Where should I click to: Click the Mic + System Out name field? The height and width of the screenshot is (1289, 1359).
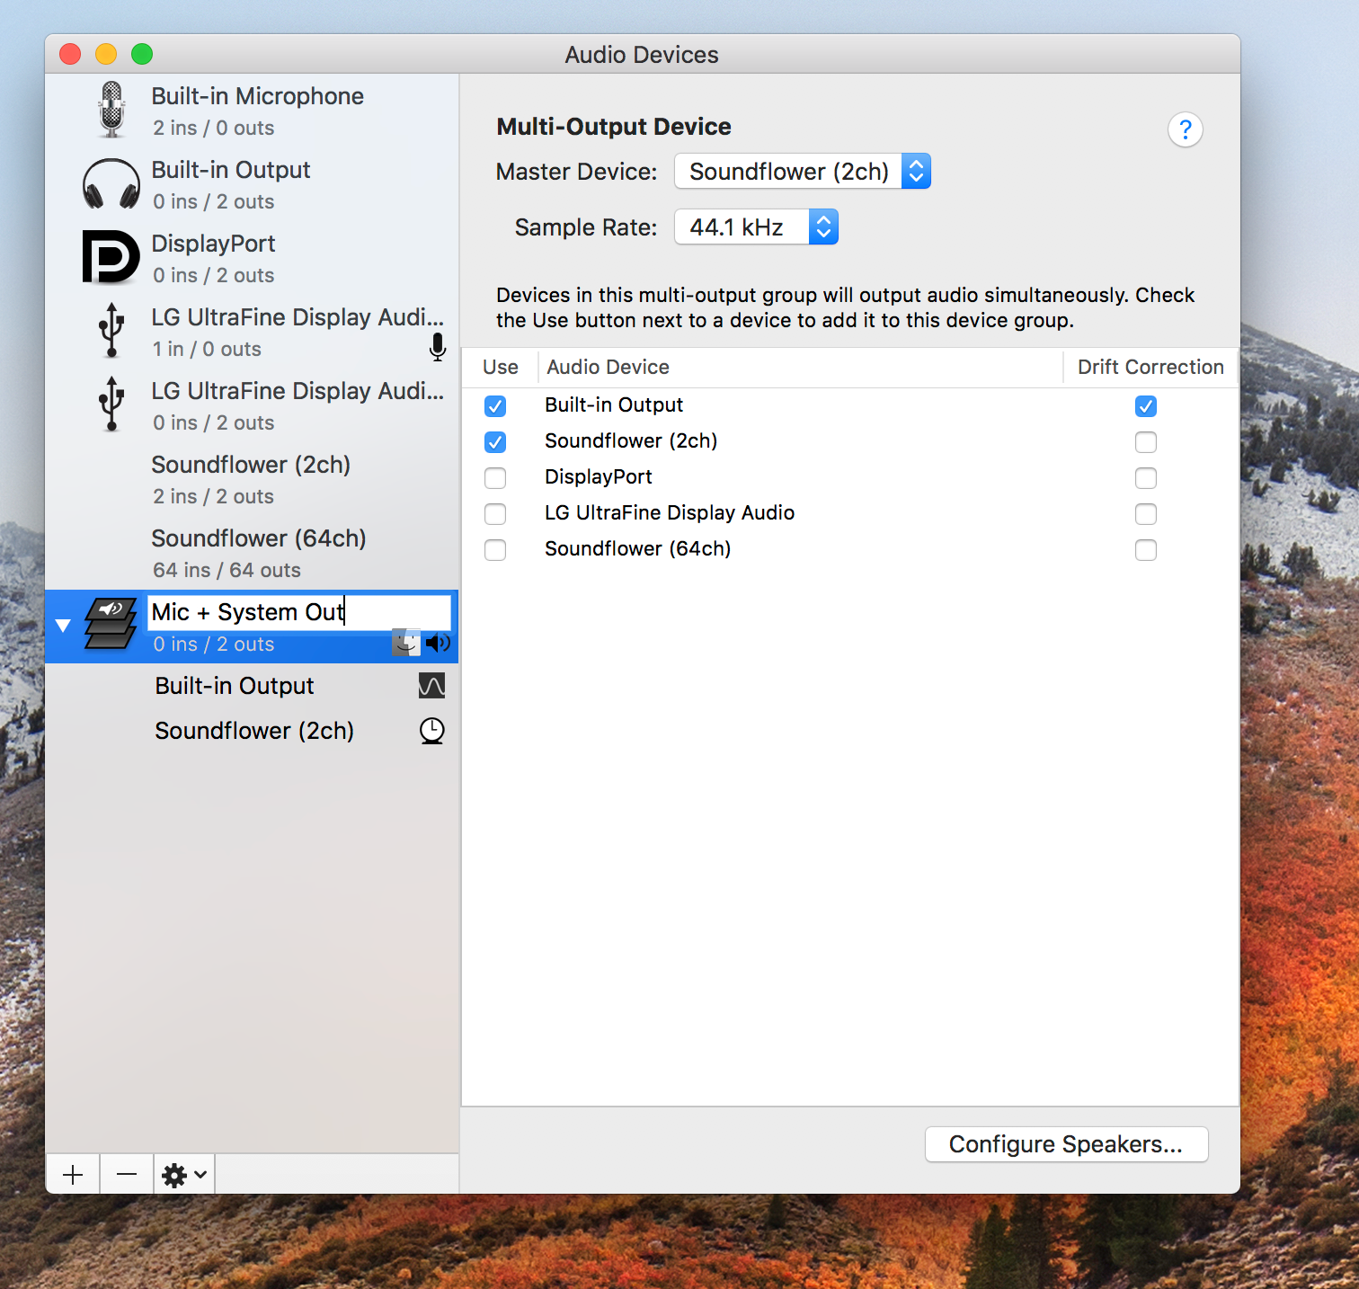[x=299, y=612]
